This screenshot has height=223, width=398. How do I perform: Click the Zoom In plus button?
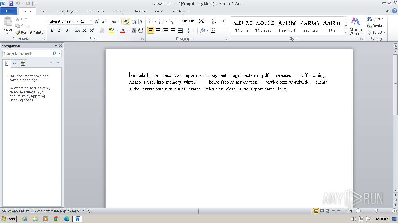(394, 211)
